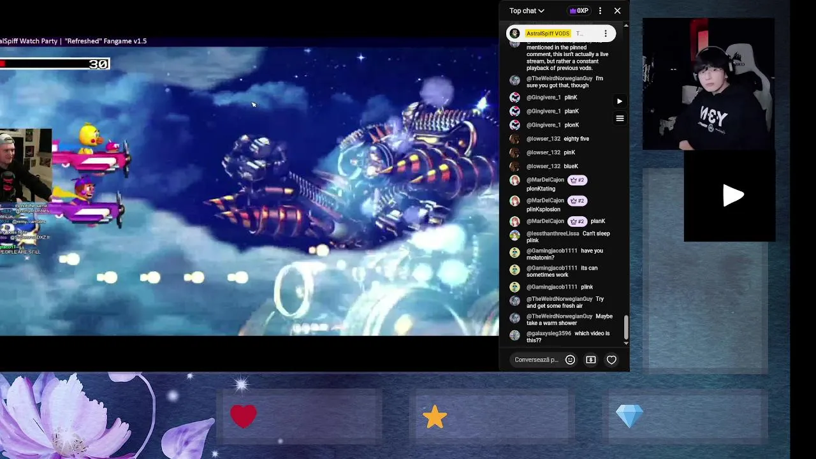Screen dimensions: 816x459
Task: Click the "its can sometimes work" message
Action: (x=562, y=272)
